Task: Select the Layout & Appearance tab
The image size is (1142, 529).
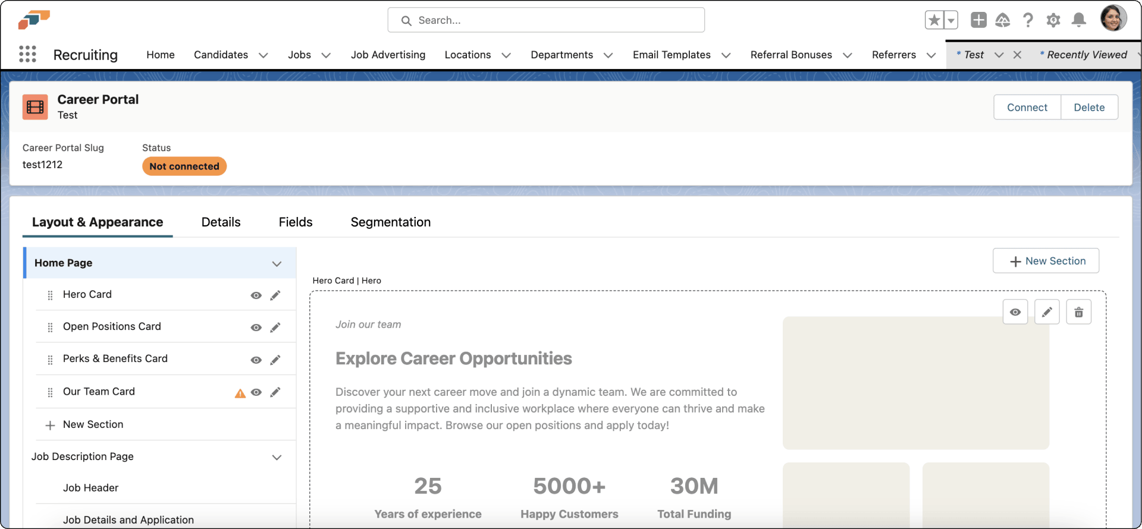Action: point(98,222)
